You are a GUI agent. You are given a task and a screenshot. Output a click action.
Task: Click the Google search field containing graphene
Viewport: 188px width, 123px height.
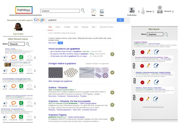tap(82, 20)
